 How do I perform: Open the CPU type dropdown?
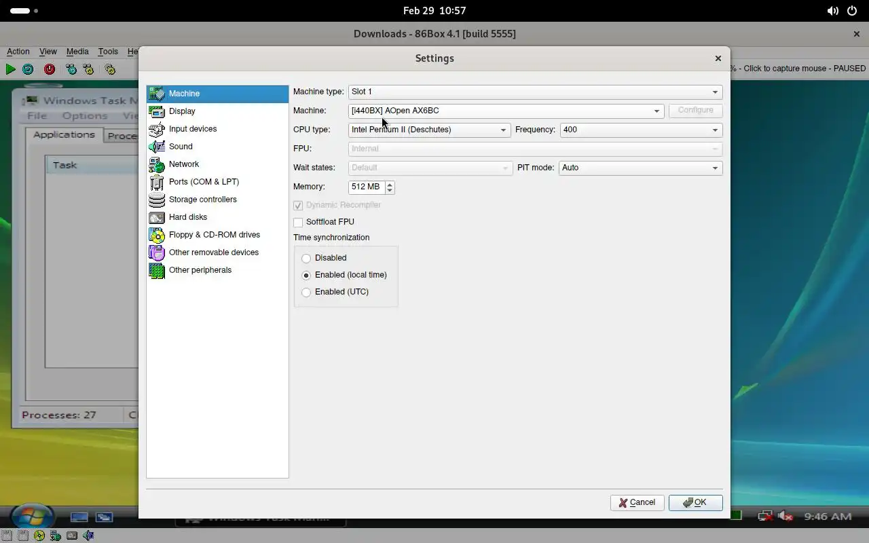pos(429,130)
